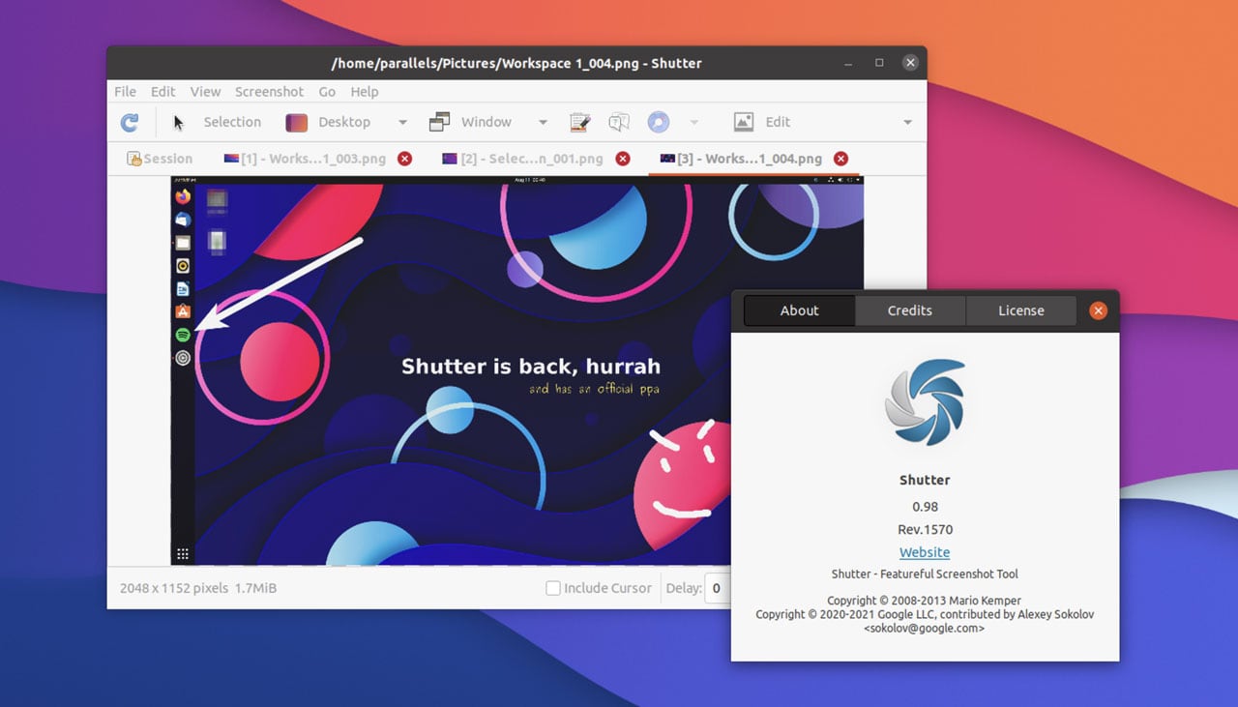Viewport: 1238px width, 707px height.
Task: Click the web page capture icon
Action: (658, 122)
